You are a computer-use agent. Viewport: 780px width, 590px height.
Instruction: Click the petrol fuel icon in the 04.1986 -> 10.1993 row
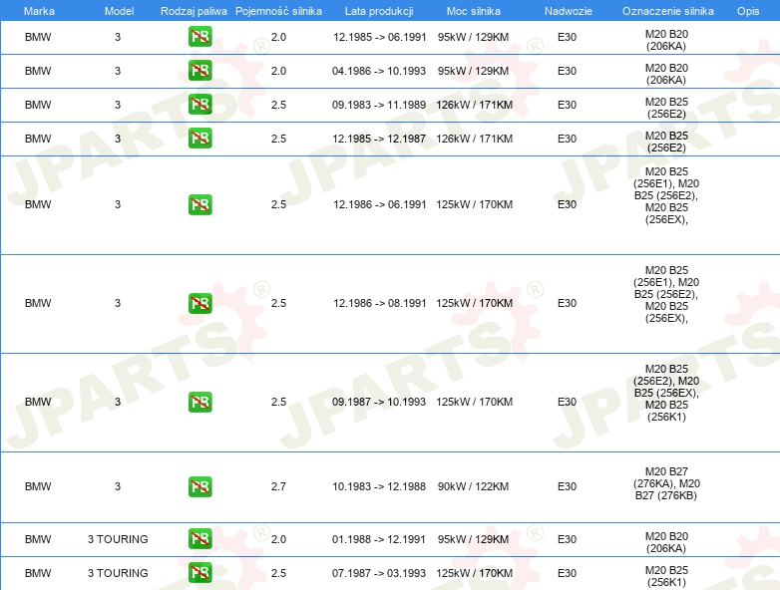tap(199, 71)
